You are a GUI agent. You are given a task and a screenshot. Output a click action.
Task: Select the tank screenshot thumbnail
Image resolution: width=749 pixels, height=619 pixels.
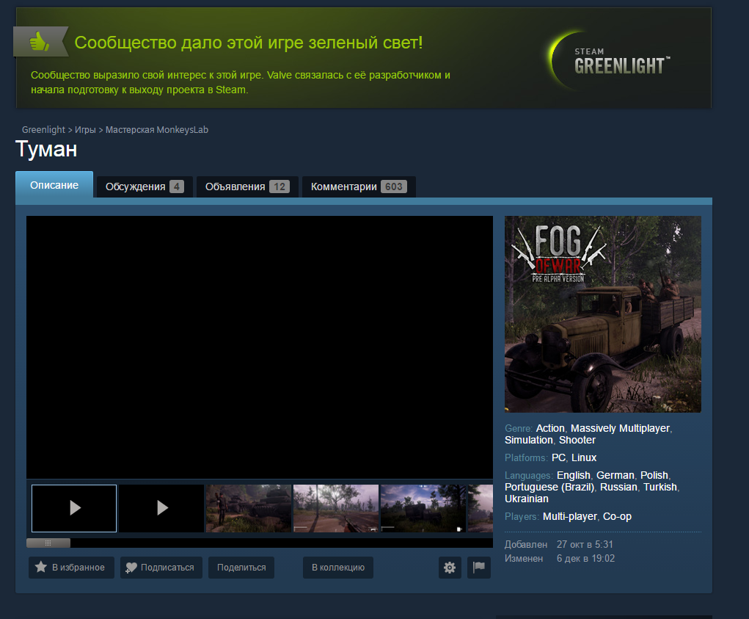tap(249, 508)
